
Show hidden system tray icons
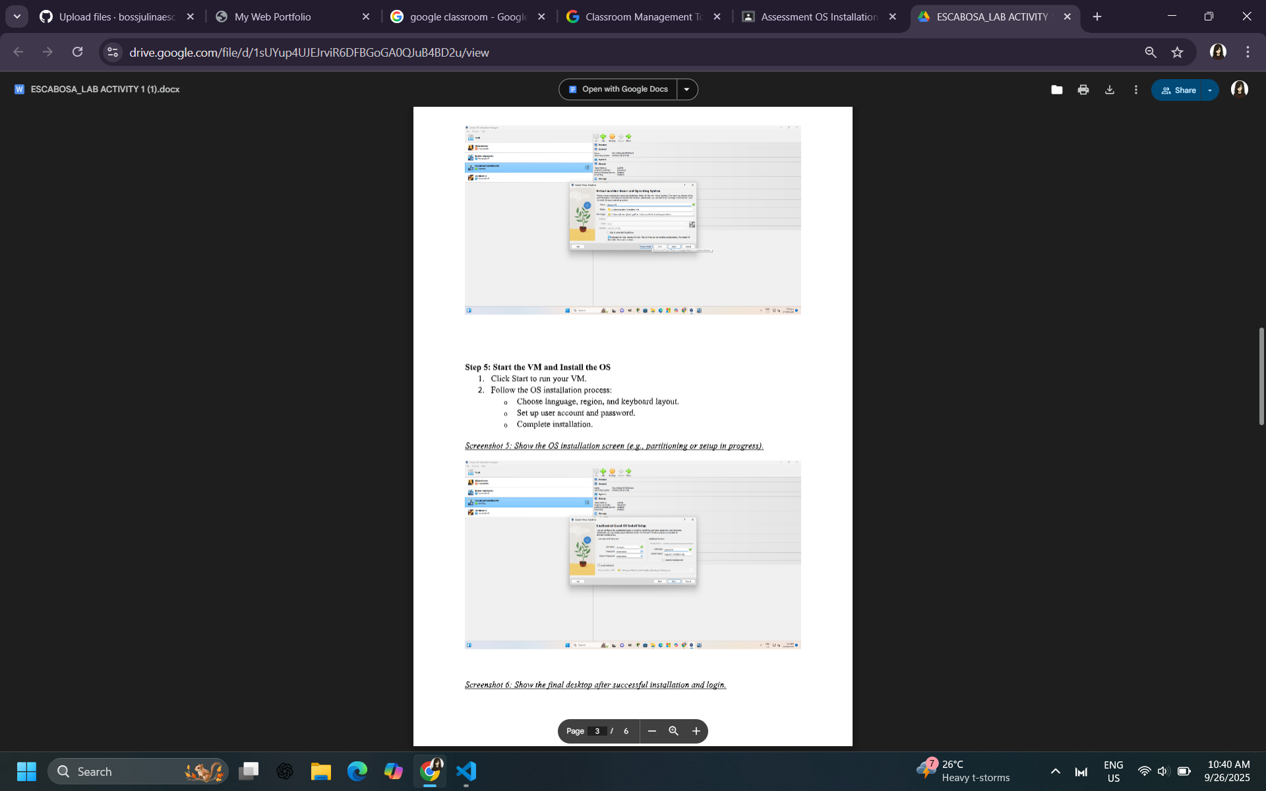point(1055,771)
